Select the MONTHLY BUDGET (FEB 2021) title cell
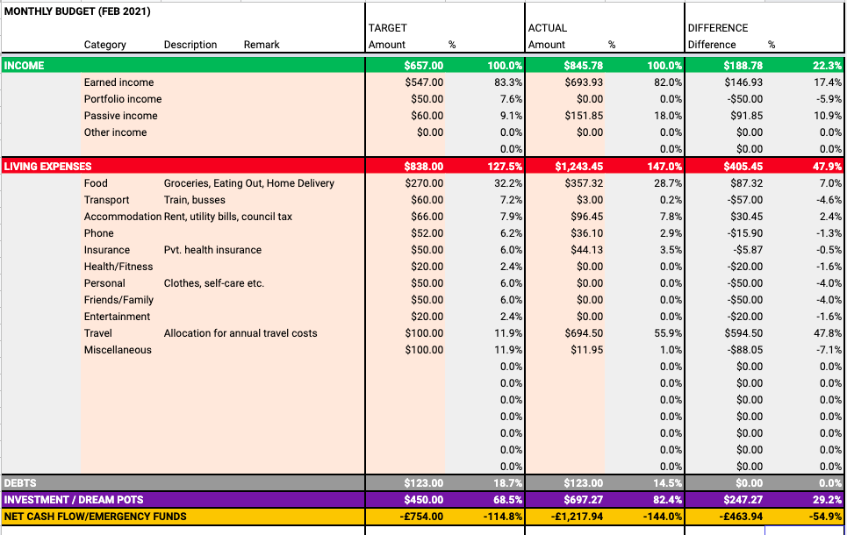This screenshot has width=847, height=535. click(x=77, y=11)
